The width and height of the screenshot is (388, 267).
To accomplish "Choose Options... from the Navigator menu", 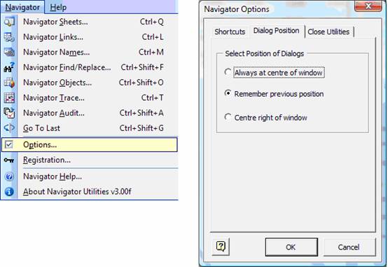I will point(90,144).
